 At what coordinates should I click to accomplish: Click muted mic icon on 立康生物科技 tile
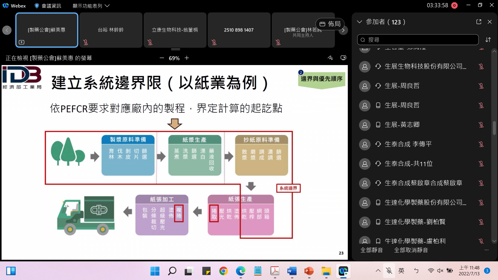pyautogui.click(x=150, y=42)
